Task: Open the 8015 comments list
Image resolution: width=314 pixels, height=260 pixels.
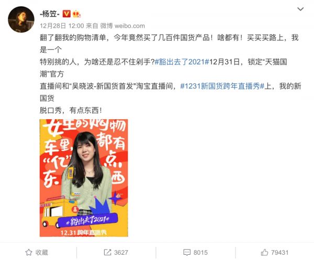Action: pos(195,252)
